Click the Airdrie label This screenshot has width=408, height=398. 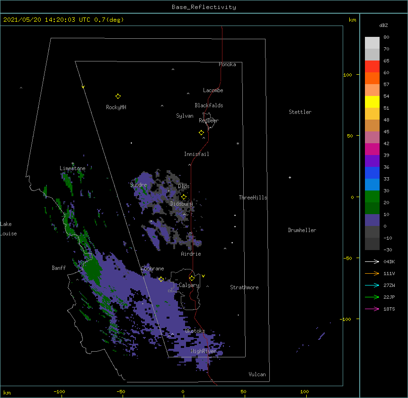(x=191, y=254)
